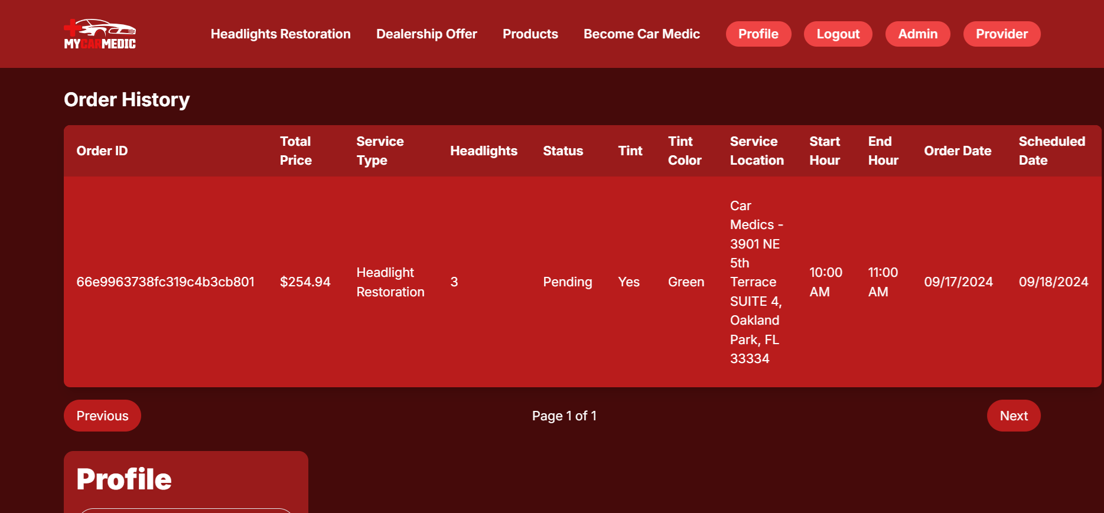Click the Scheduled Date column header

pos(1051,151)
